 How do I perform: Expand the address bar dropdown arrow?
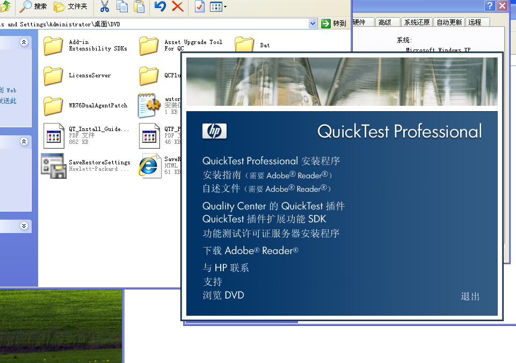(x=313, y=24)
